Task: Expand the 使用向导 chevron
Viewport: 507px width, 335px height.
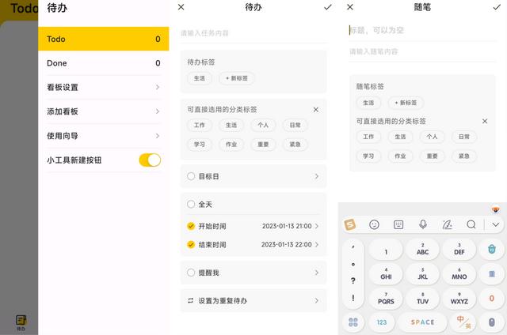Action: coord(158,136)
